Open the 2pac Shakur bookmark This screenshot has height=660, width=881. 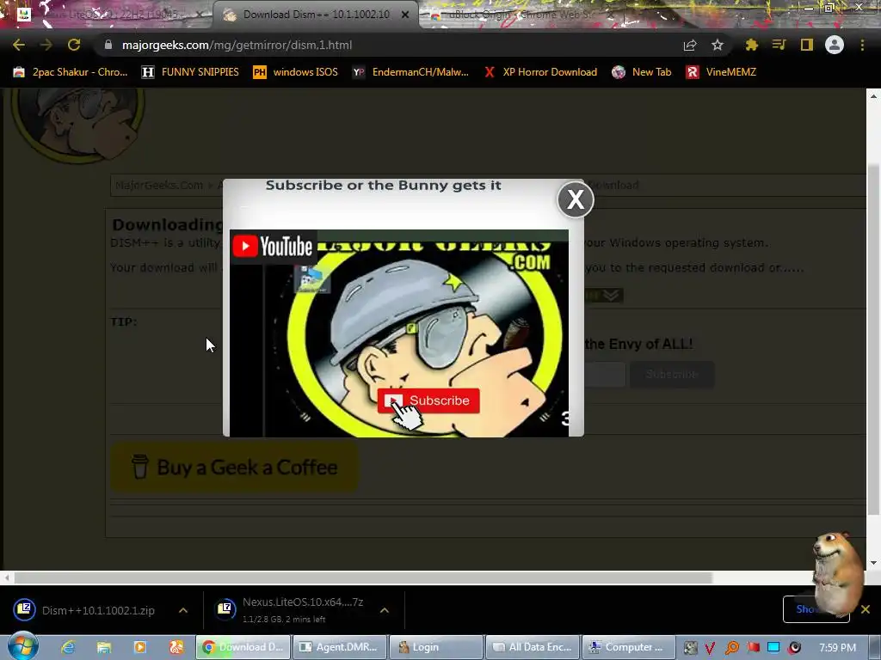pyautogui.click(x=71, y=72)
